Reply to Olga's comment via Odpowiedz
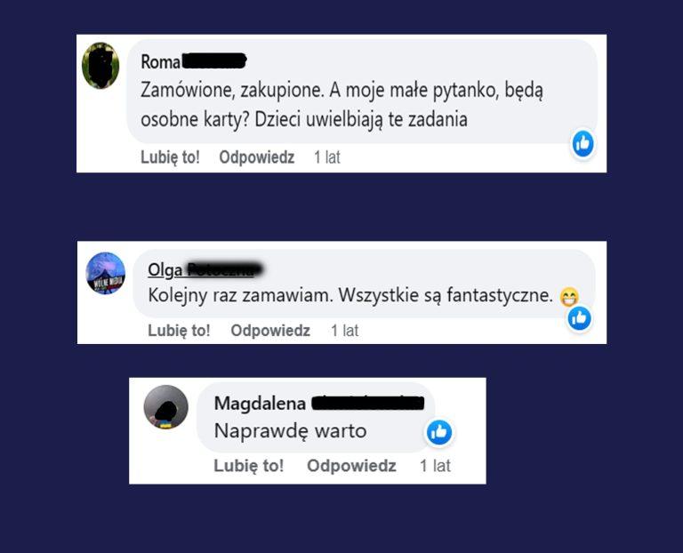Viewport: 683px width, 553px height. pos(270,331)
